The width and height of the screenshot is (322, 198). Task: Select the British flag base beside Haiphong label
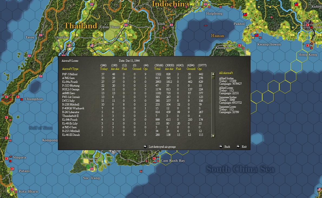coord(205,4)
